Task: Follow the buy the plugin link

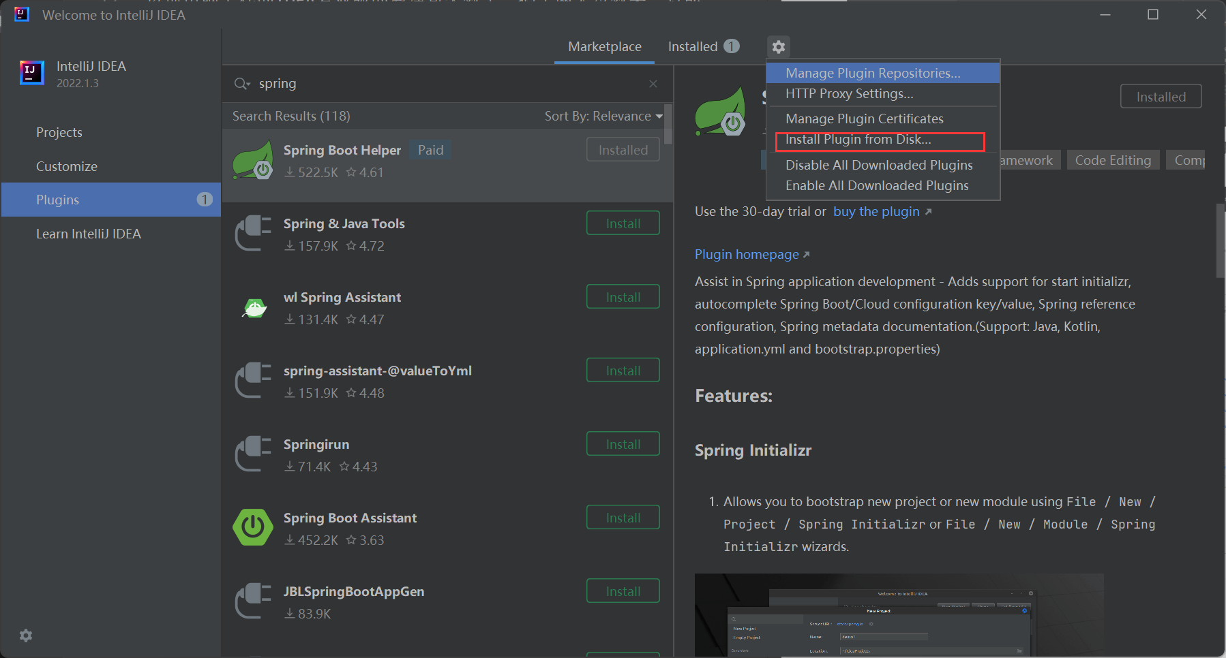Action: tap(876, 212)
